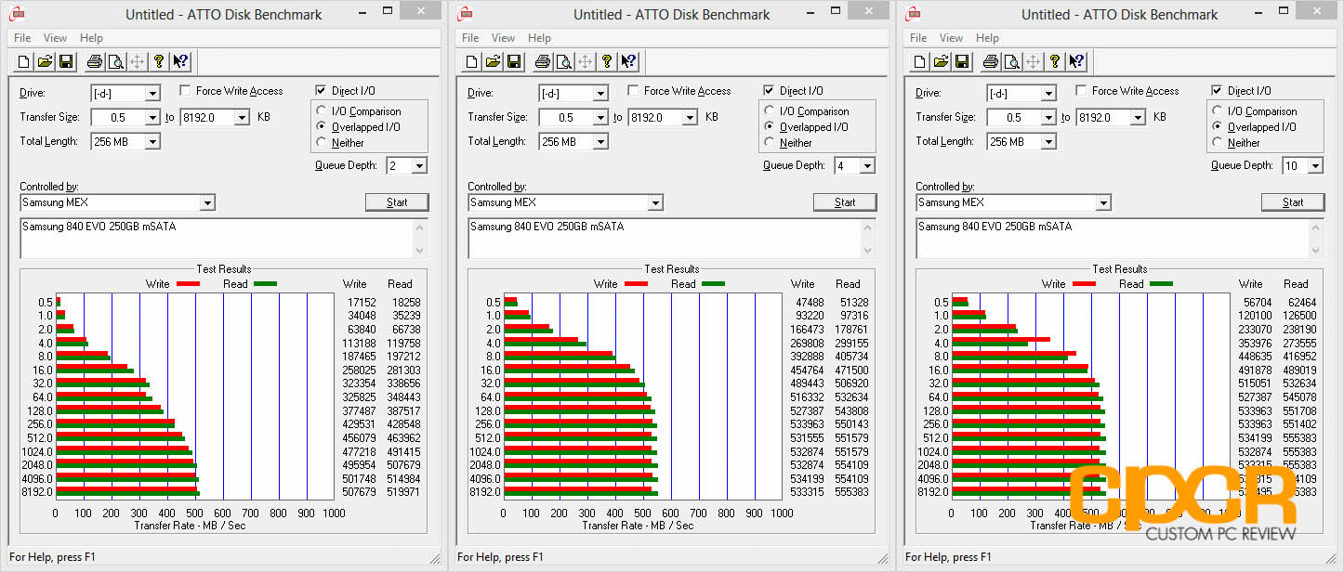The image size is (1344, 572).
Task: Click New icon in Queue Depth 2 window
Action: pyautogui.click(x=25, y=62)
